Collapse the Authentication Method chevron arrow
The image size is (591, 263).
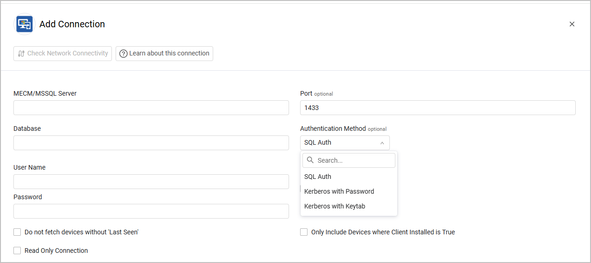382,143
